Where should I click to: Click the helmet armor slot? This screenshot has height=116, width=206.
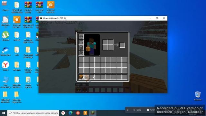(x=81, y=36)
